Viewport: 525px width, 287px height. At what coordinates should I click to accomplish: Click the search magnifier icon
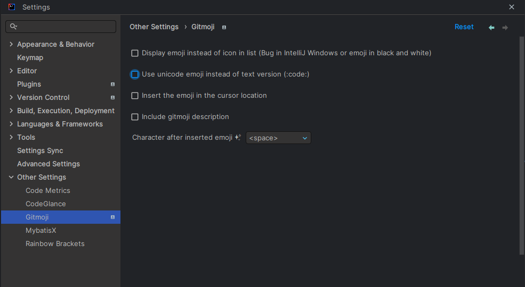13,27
